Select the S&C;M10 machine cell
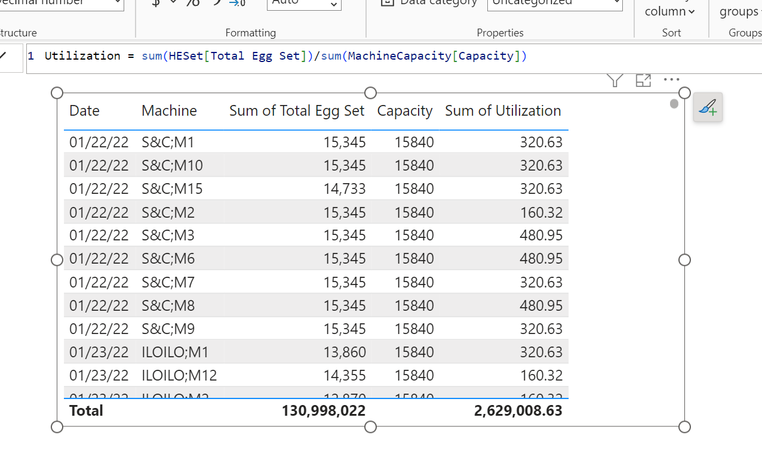The height and width of the screenshot is (473, 762). pos(172,165)
